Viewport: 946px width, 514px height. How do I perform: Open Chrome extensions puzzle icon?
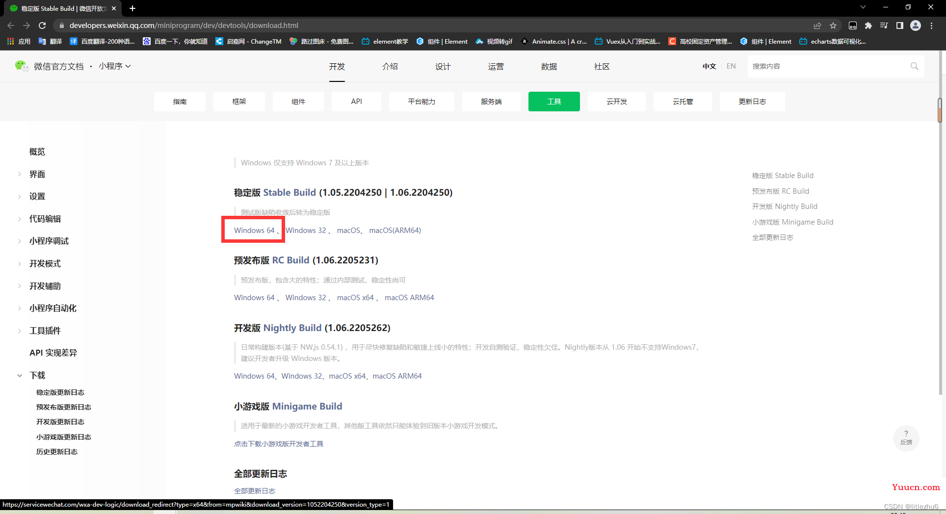pyautogui.click(x=868, y=26)
